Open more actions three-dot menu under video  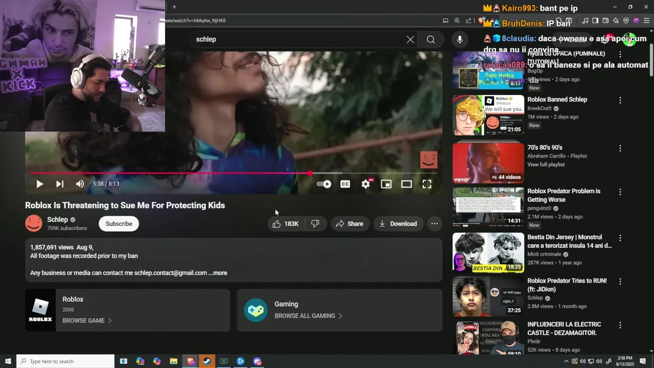tap(434, 224)
